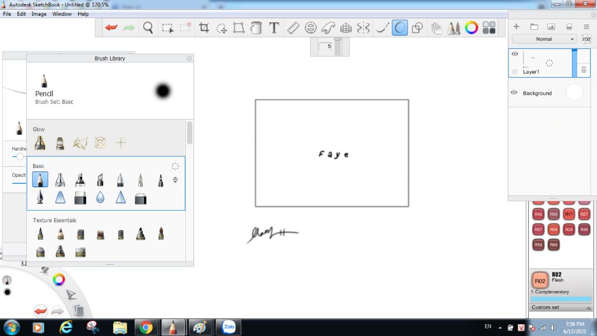Click the Redo arrow in the top toolbar
Viewport: 597px width, 336px height.
point(129,27)
